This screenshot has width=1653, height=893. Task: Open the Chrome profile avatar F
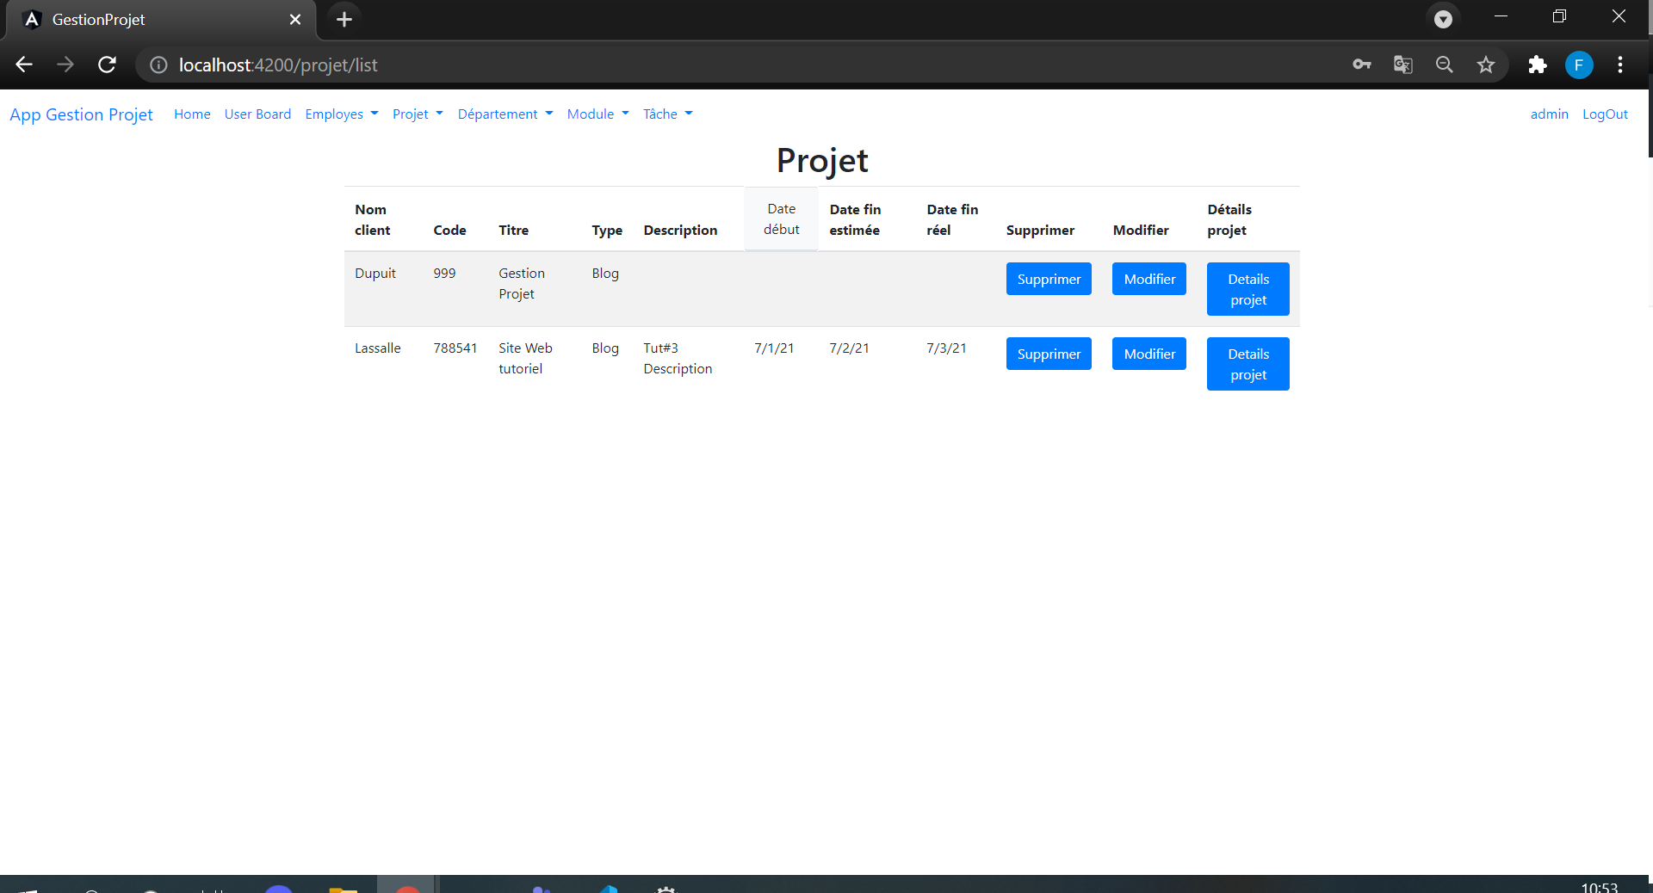(x=1579, y=65)
